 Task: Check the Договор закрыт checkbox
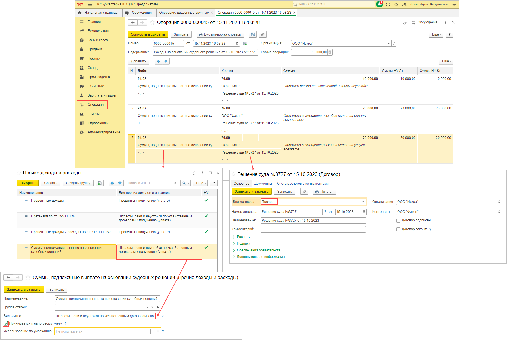398,229
